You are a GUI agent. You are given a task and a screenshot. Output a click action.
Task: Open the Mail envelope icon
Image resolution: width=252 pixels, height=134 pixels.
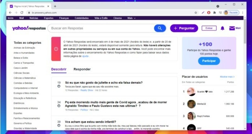pyautogui.click(x=232, y=28)
